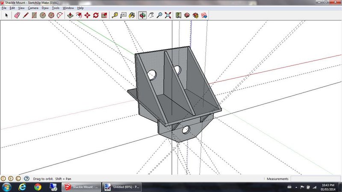This screenshot has width=342, height=192.
Task: Click the Send to LayOut icon
Action: 204,15
